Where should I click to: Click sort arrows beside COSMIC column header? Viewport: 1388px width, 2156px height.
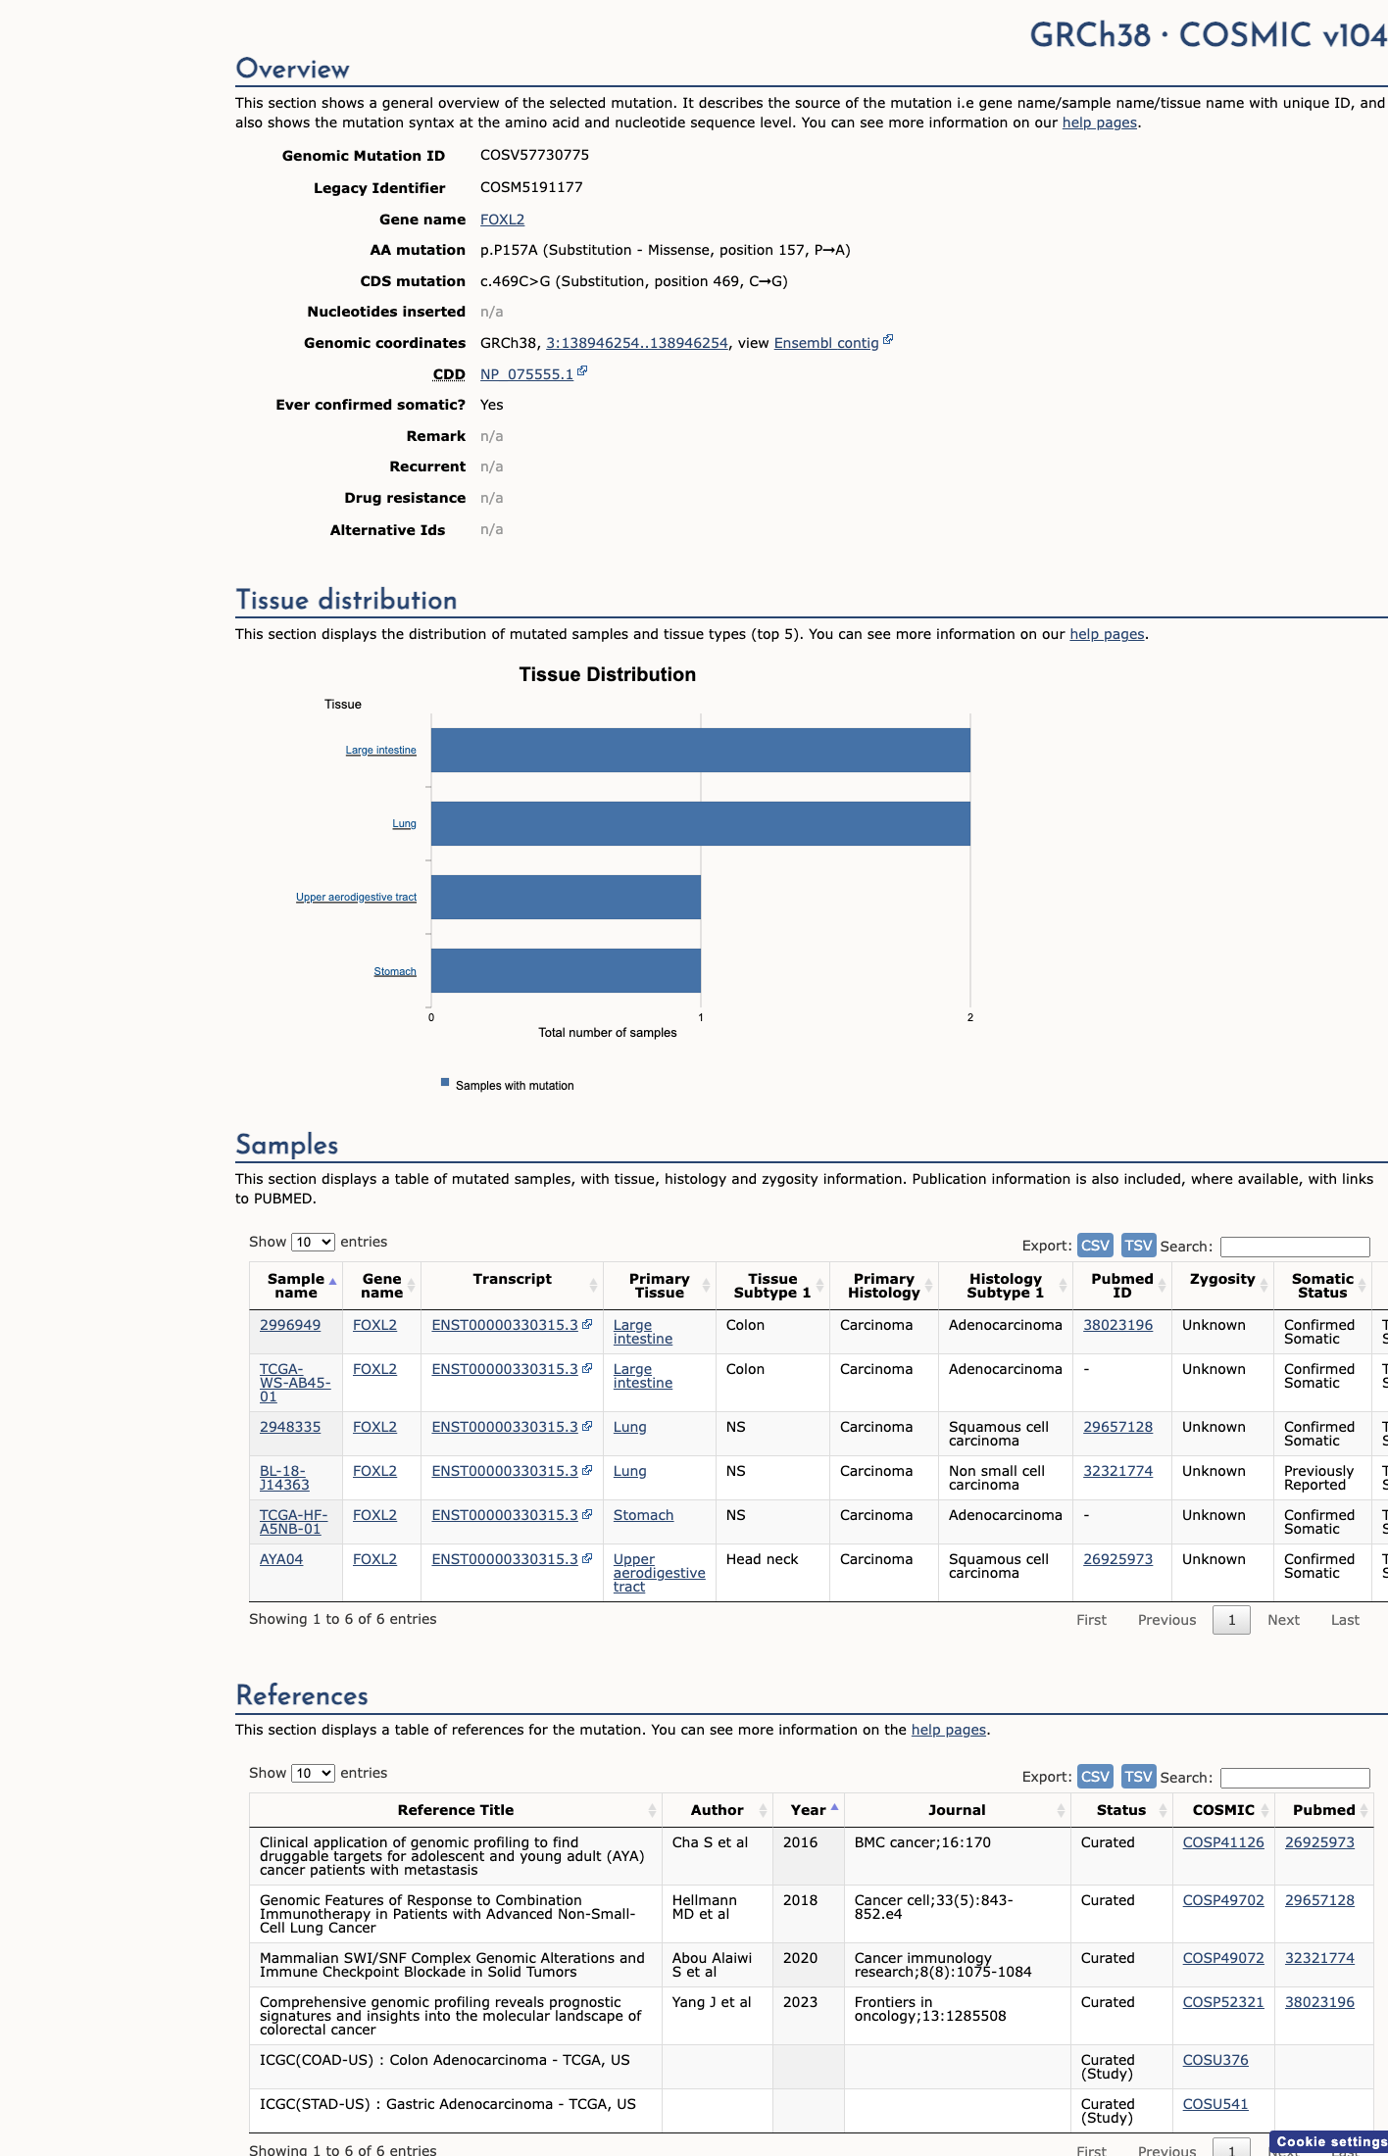click(x=1264, y=1810)
